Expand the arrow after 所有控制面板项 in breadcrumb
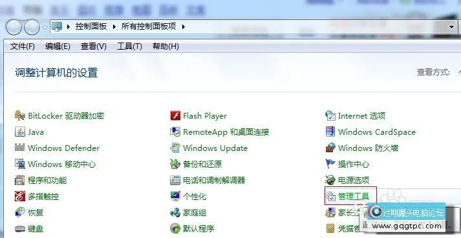This screenshot has width=461, height=238. tap(184, 26)
